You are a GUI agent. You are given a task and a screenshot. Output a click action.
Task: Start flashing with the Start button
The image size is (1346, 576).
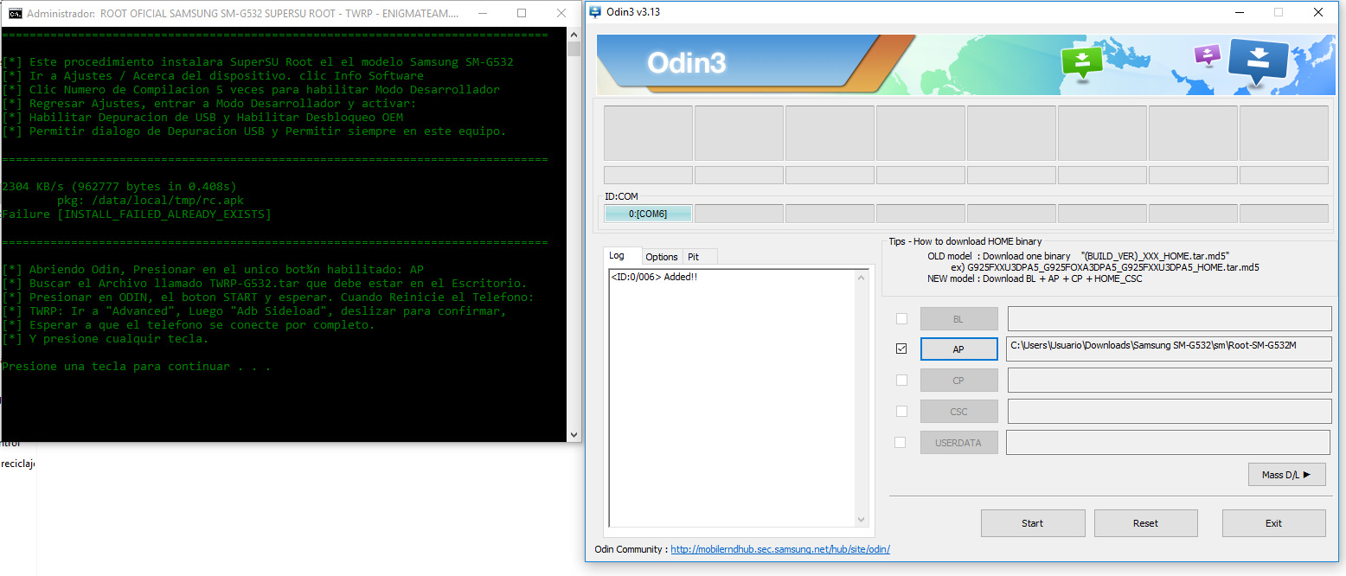pyautogui.click(x=1033, y=523)
